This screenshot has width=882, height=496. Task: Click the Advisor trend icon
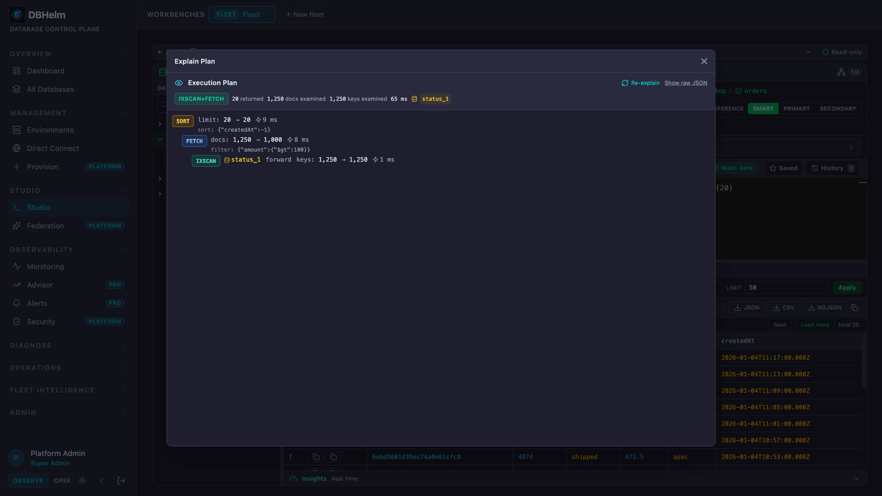point(17,285)
